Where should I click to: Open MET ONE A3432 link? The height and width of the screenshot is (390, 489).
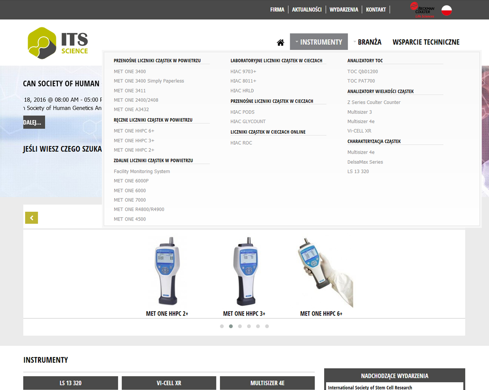pos(131,110)
